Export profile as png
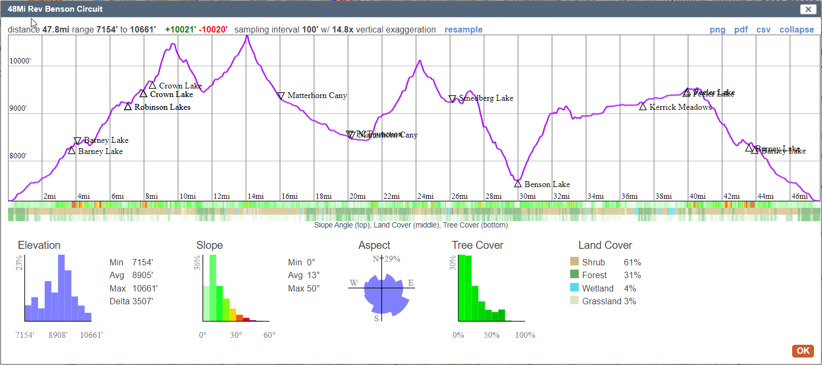 (x=717, y=30)
